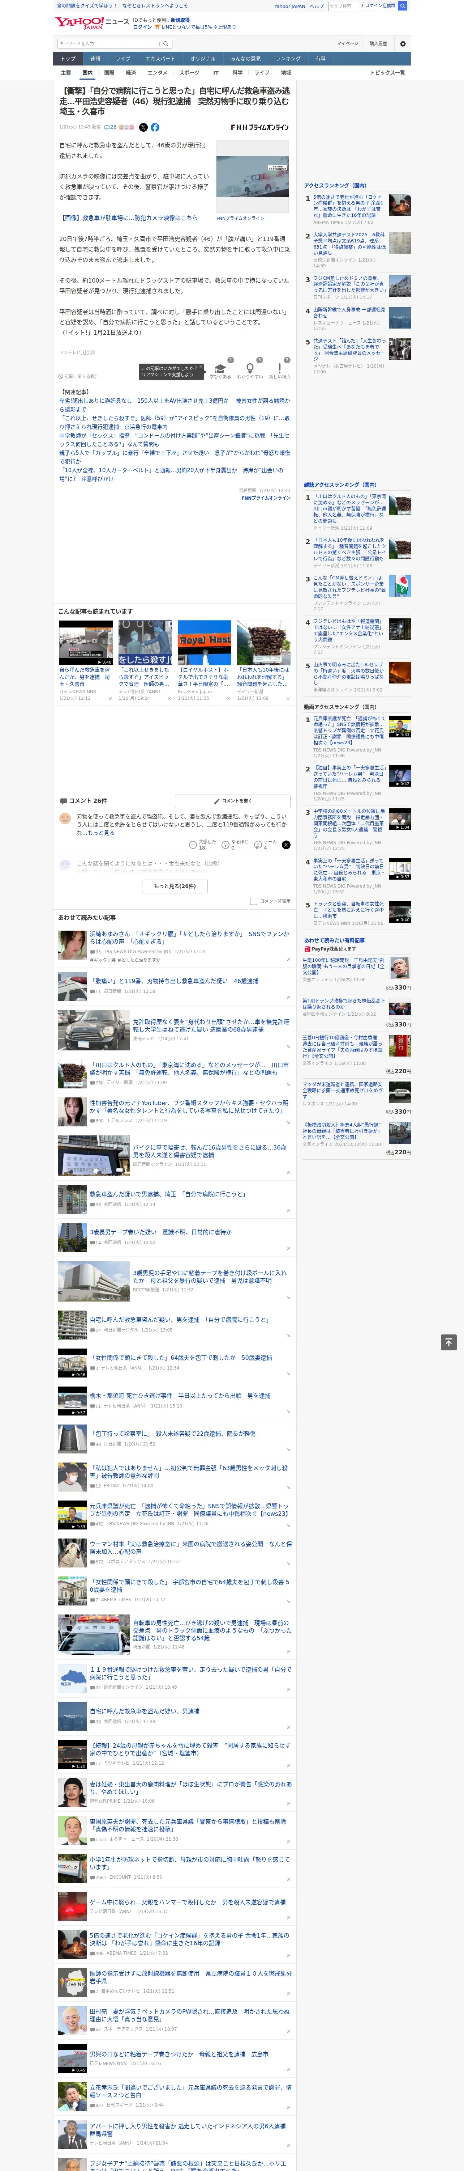This screenshot has height=2171, width=464.
Task: Click the みんなの意見 navigation tab
Action: [x=245, y=58]
